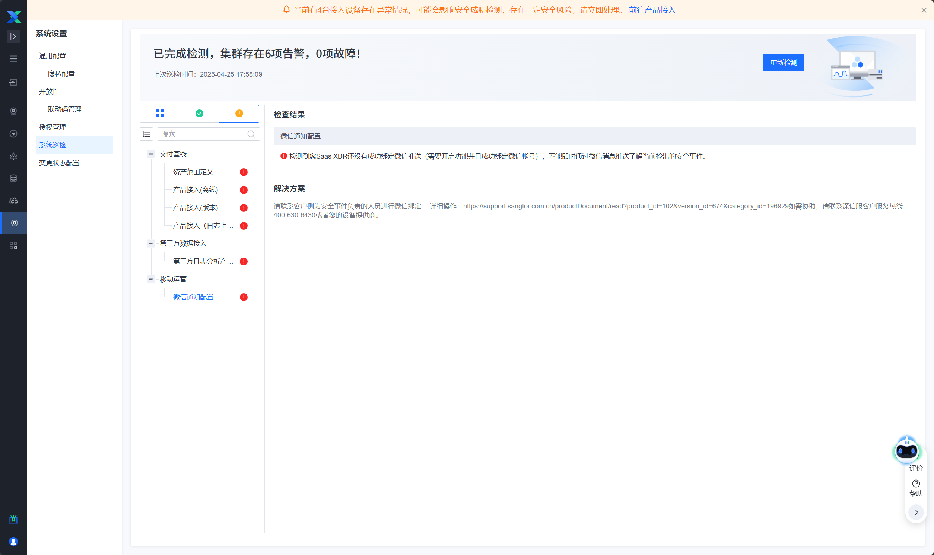Click the user avatar icon at bottom
The width and height of the screenshot is (934, 555).
13,541
